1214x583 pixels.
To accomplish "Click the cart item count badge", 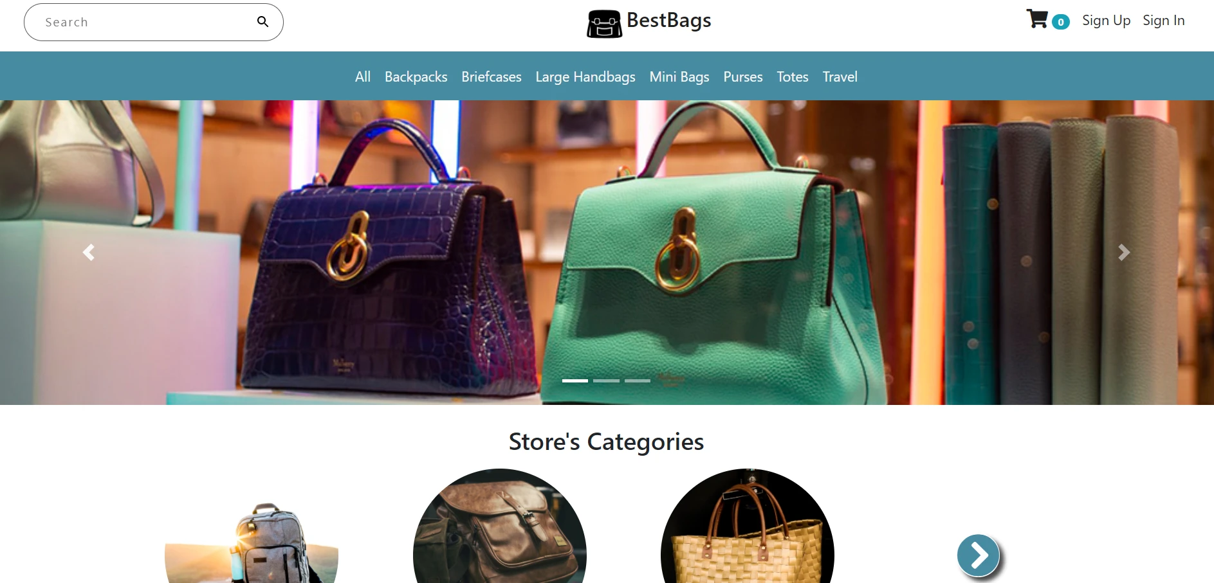I will [x=1061, y=22].
